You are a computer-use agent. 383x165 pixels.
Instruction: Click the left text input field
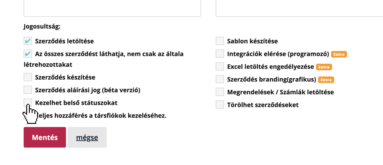pyautogui.click(x=112, y=8)
